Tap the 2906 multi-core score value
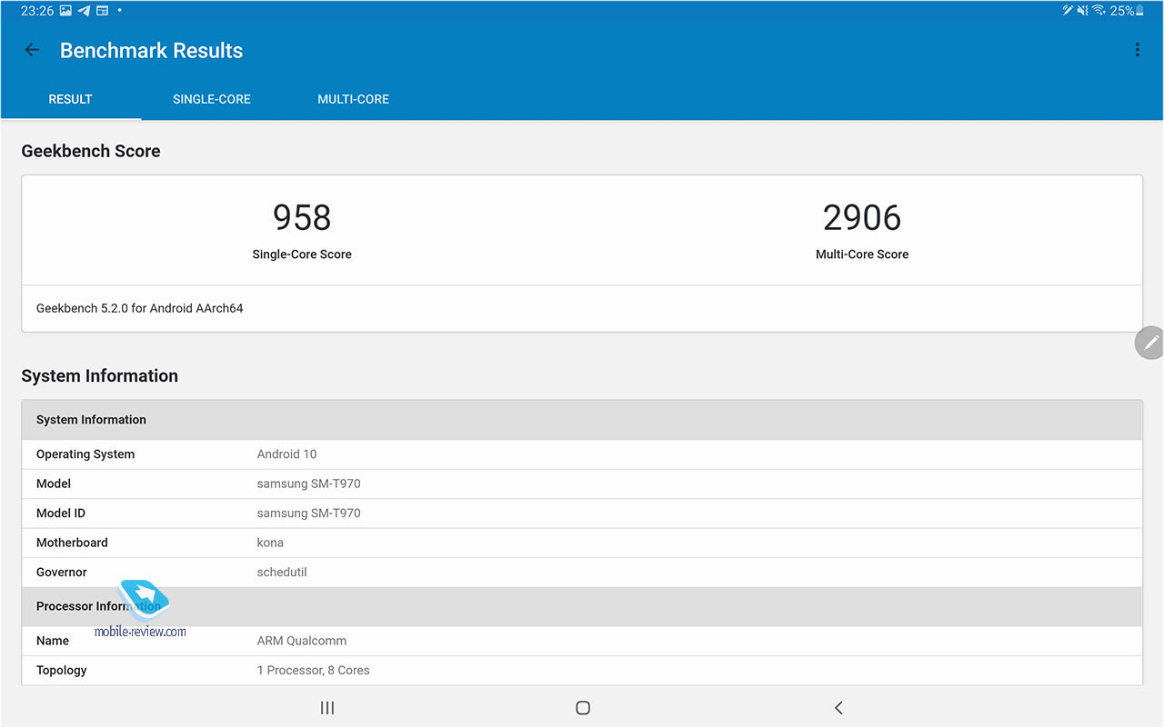Screen dimensions: 1164x728 click(862, 217)
